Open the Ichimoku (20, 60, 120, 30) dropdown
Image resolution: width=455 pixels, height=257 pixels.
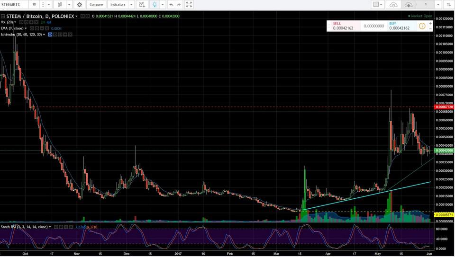[x=44, y=35]
